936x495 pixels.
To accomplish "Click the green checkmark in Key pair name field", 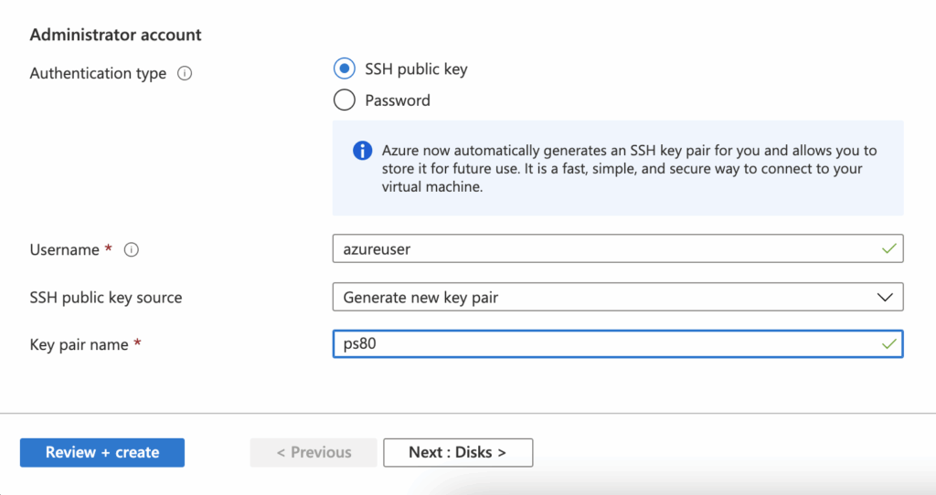I will (887, 344).
